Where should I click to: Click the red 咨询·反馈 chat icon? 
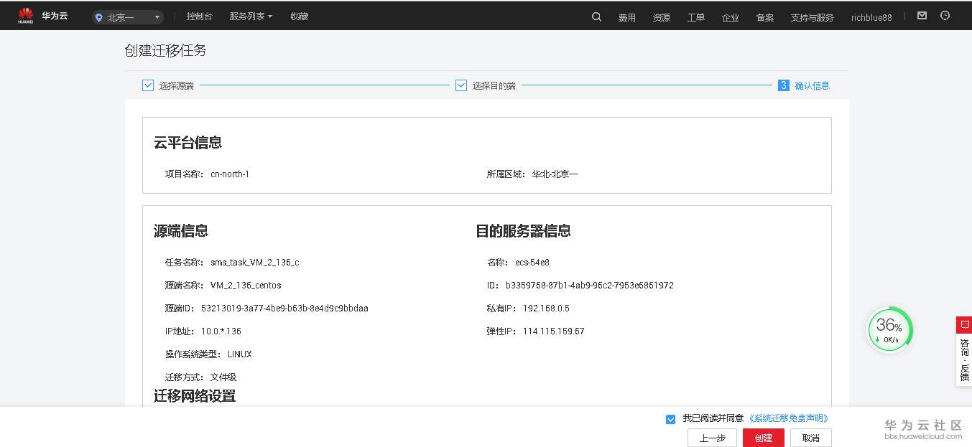964,325
